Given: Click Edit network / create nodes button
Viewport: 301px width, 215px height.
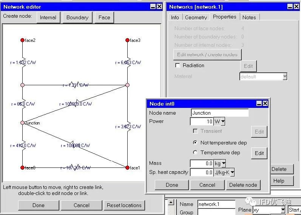Looking at the screenshot, I should (x=207, y=55).
